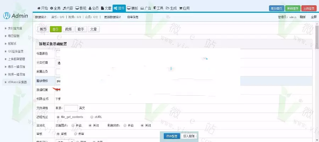Open the 会员 members menu
Screen dimensions: 319x142
click(94, 8)
